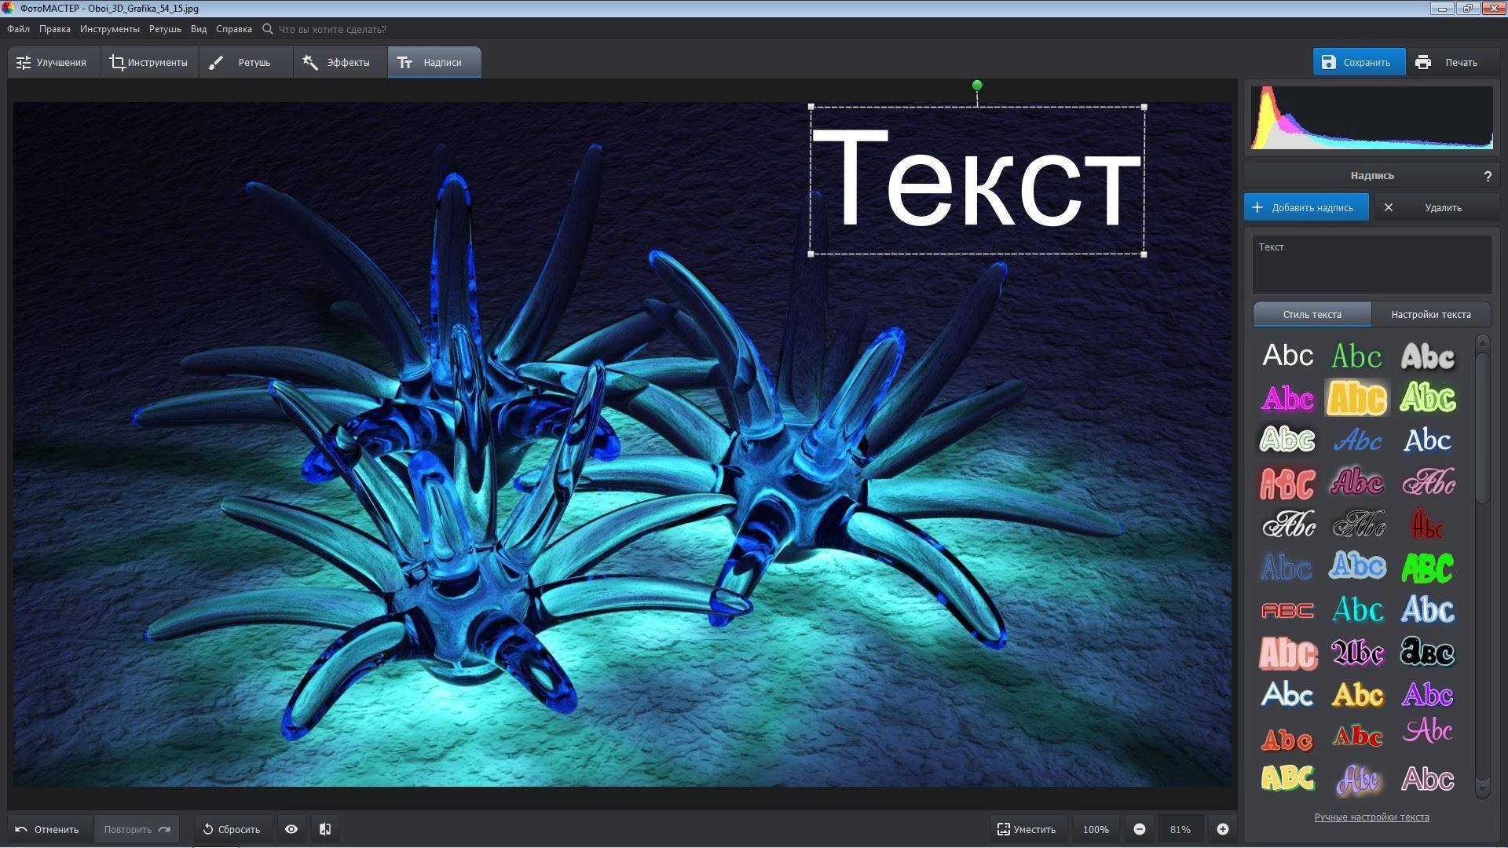Viewport: 1508px width, 848px height.
Task: Switch to Стиль текста tab
Action: 1312,314
